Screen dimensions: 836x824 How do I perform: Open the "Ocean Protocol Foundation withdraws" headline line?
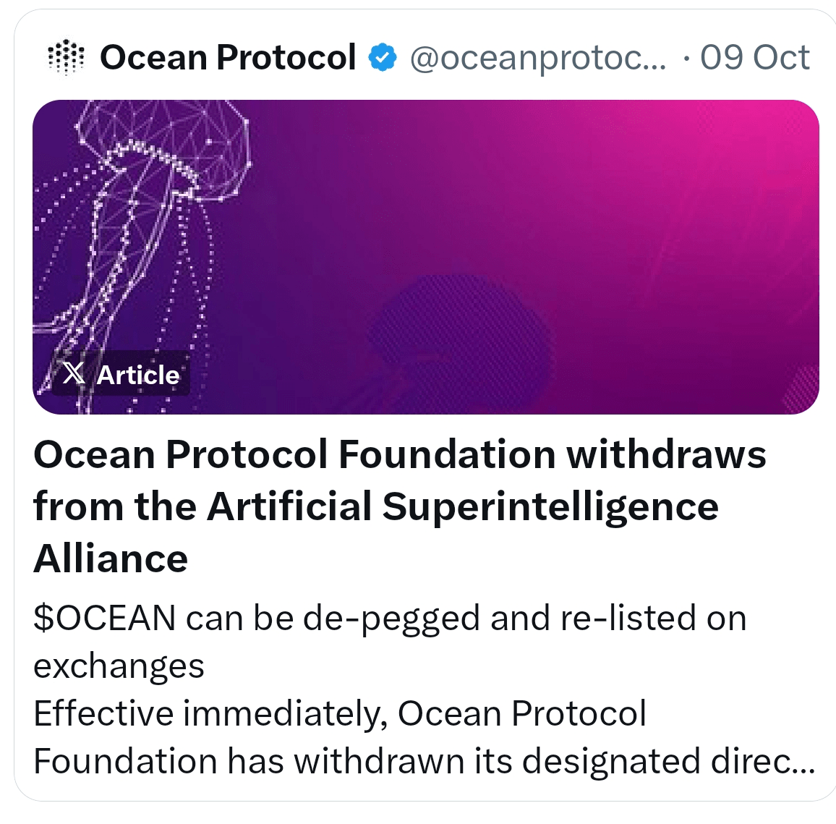(x=399, y=455)
